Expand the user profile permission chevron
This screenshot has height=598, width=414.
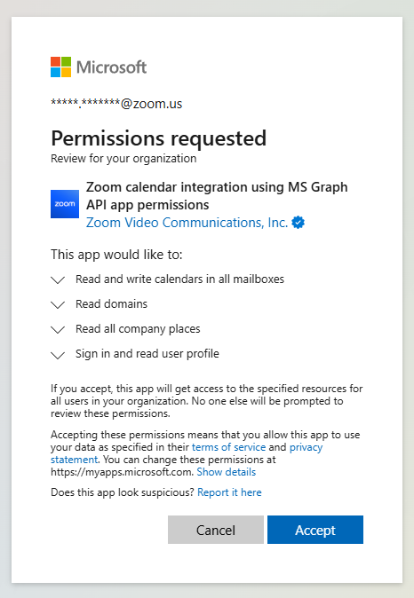(58, 355)
